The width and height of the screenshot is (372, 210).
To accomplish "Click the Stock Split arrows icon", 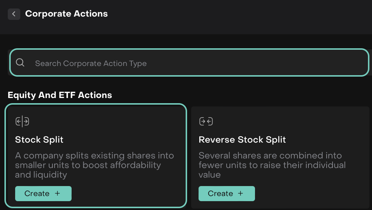I will coord(22,121).
